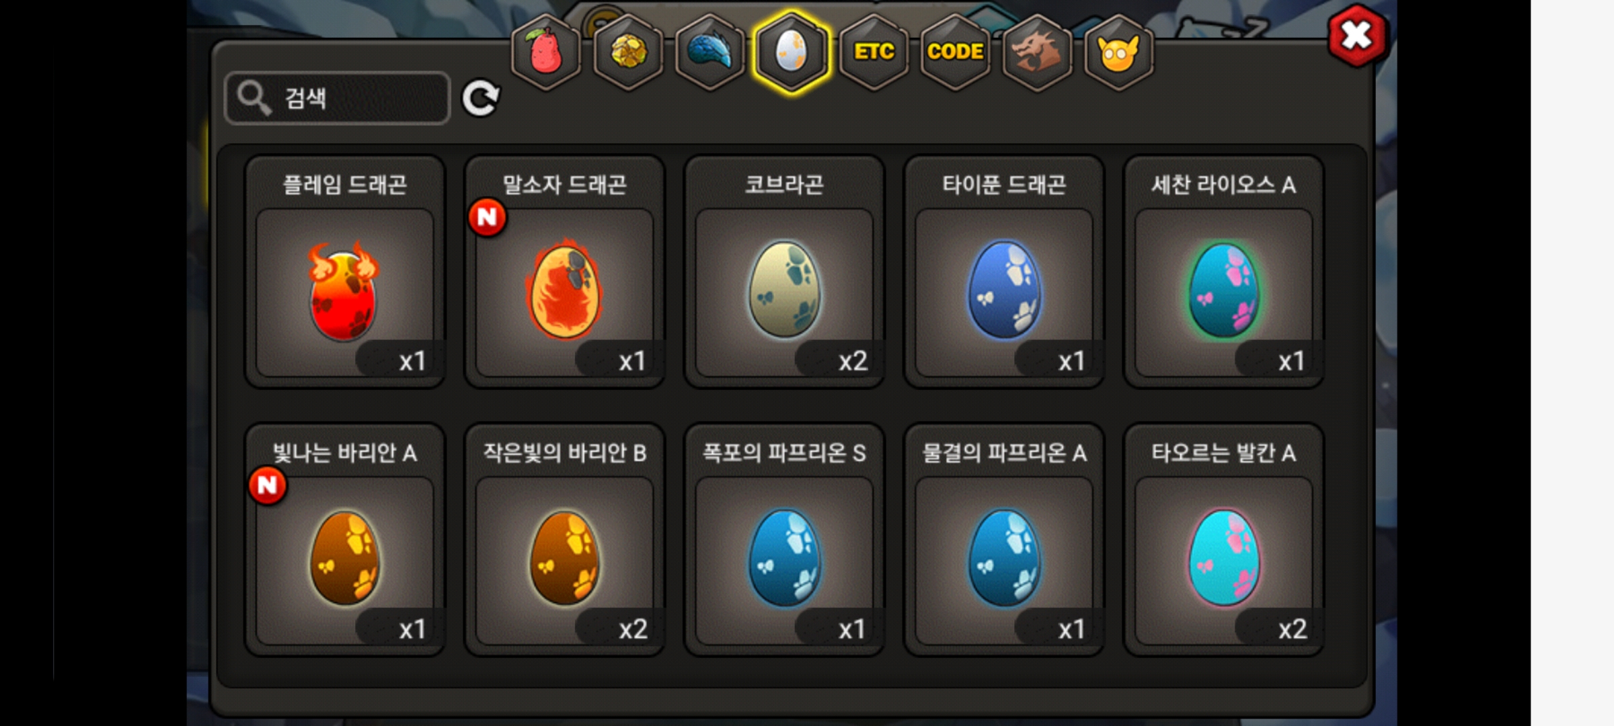
Task: Select the blue dragon scale category icon
Action: tap(710, 52)
